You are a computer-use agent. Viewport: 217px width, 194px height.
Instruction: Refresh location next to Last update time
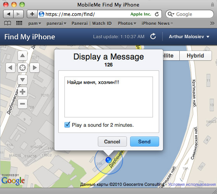(x=153, y=37)
